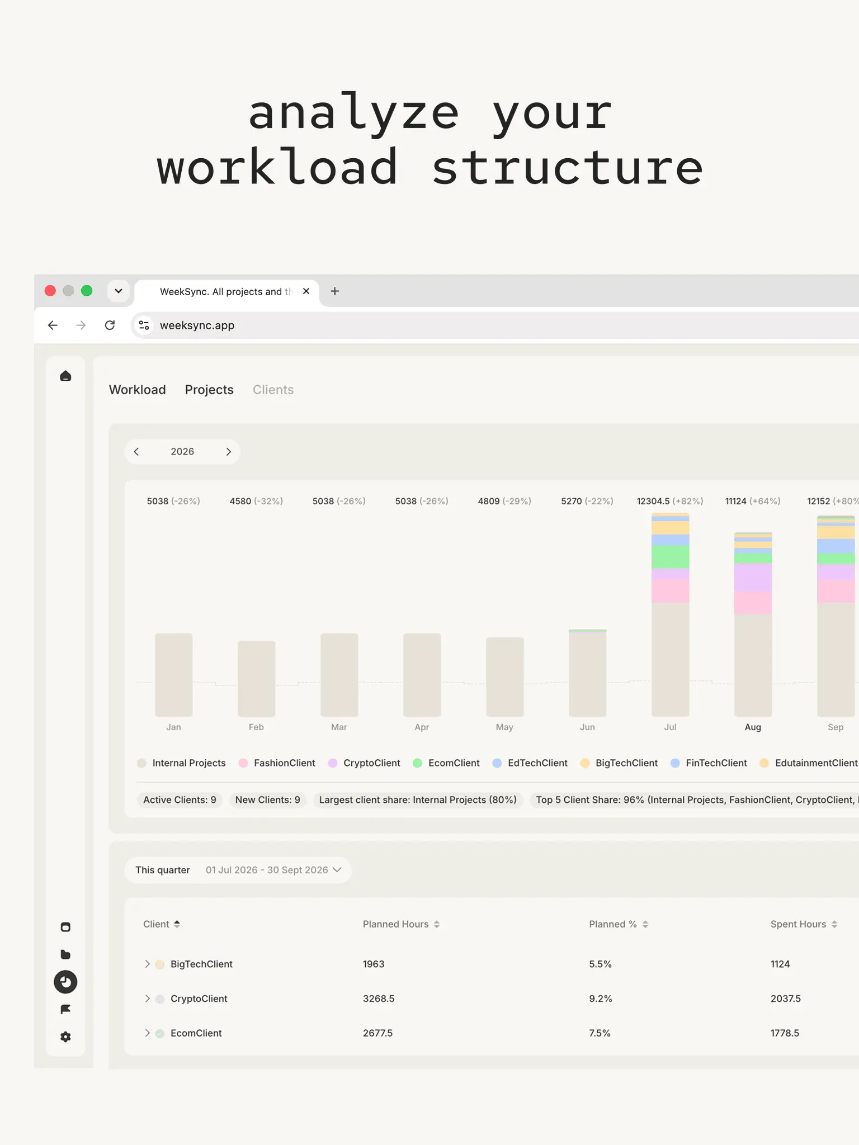Toggle CryptoClient in chart legend

pos(364,763)
